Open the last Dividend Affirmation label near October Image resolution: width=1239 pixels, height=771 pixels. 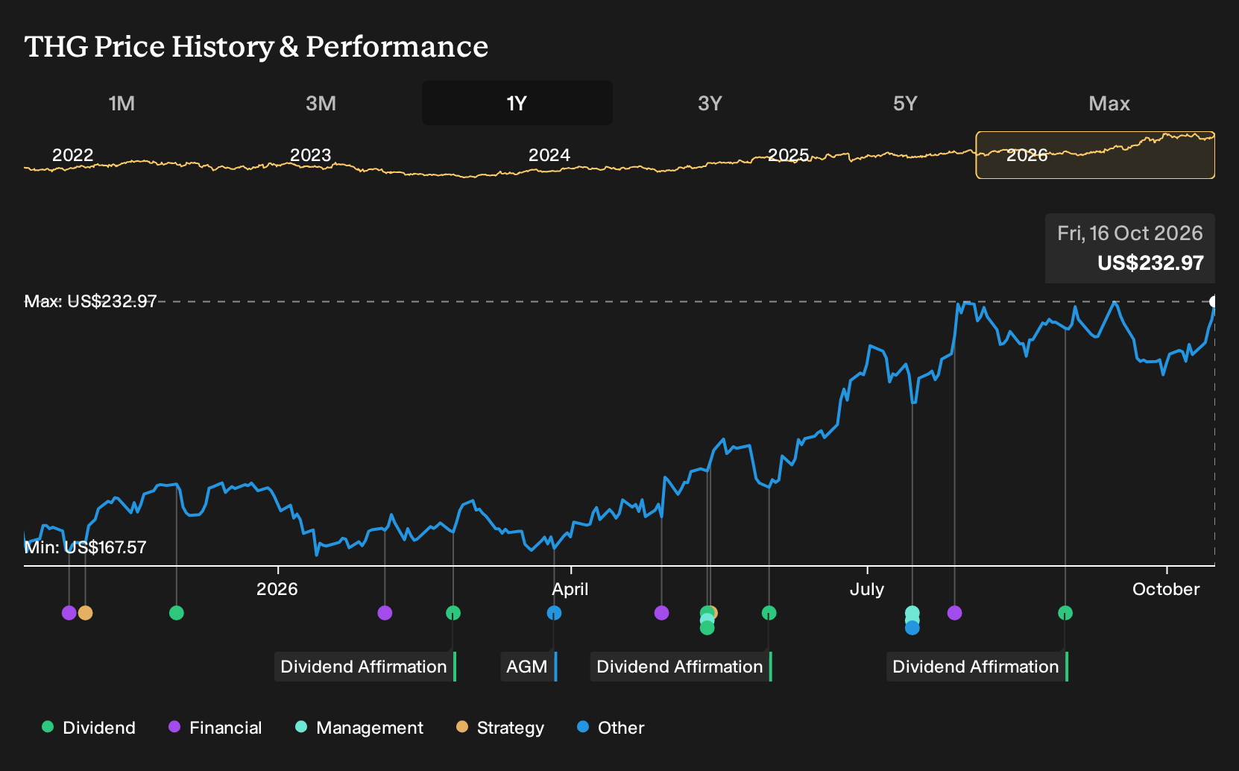977,667
